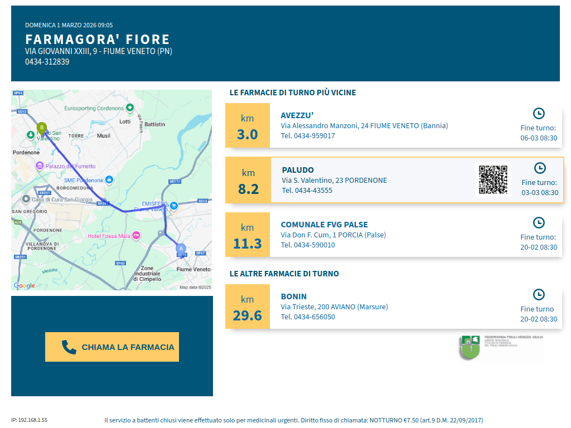Click the Palazzo del Fumetto map pin
This screenshot has height=428, width=571.
[40, 166]
